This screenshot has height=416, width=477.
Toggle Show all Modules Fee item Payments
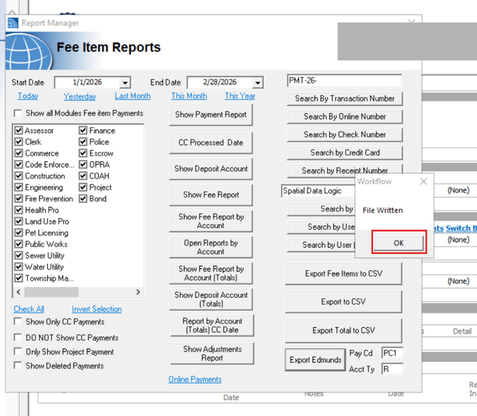click(x=19, y=114)
